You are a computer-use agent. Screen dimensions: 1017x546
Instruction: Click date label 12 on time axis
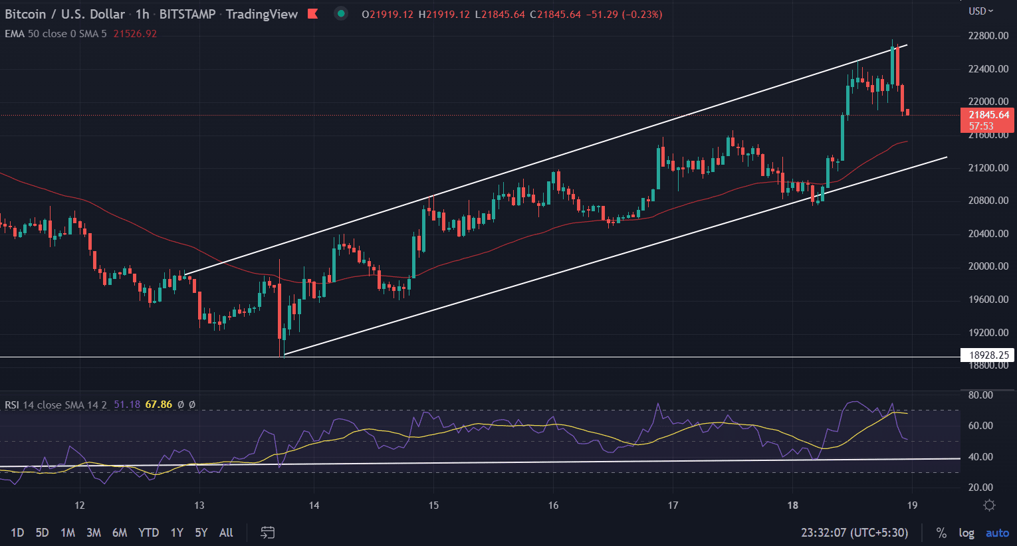(x=80, y=505)
